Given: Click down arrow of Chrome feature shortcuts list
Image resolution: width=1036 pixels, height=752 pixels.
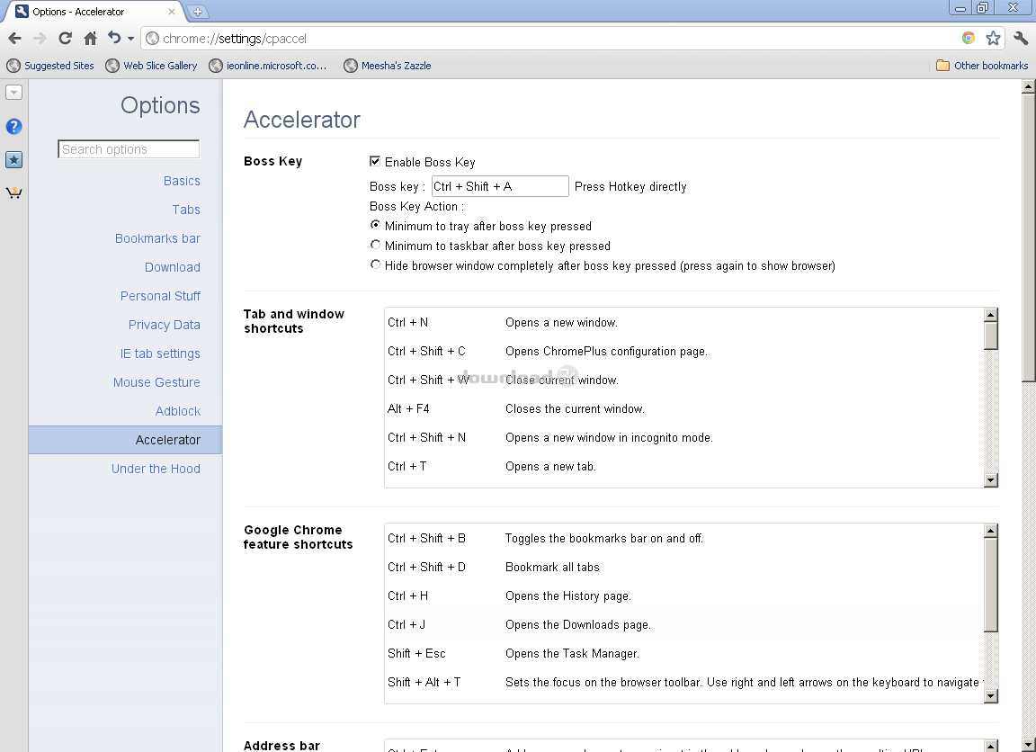Looking at the screenshot, I should pyautogui.click(x=990, y=696).
